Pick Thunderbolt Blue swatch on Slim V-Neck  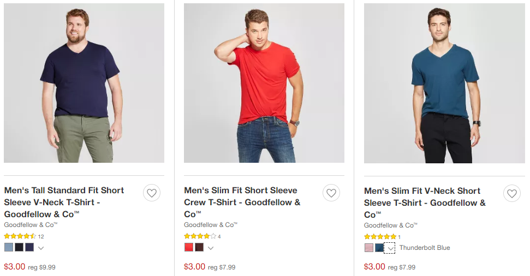pos(379,248)
